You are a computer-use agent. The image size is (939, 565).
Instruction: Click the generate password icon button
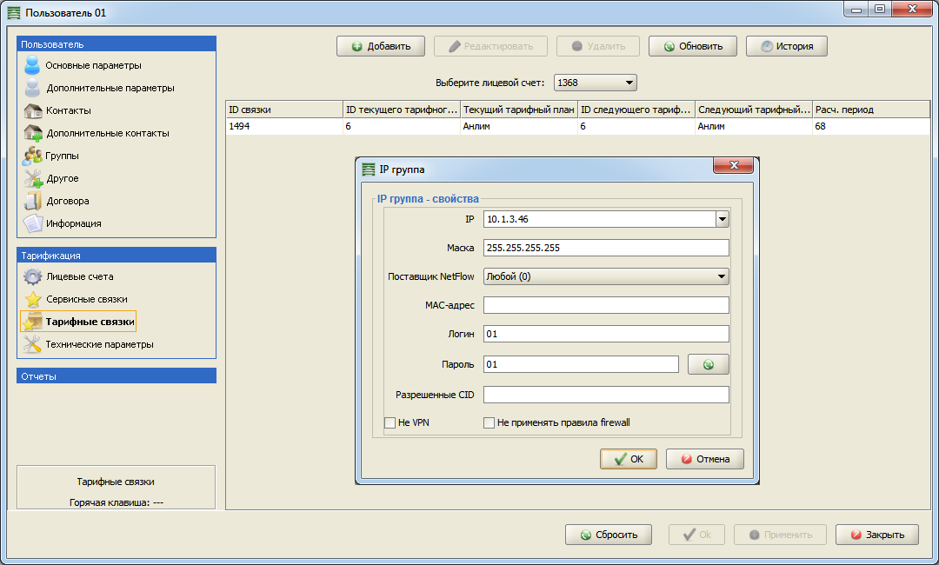(708, 364)
